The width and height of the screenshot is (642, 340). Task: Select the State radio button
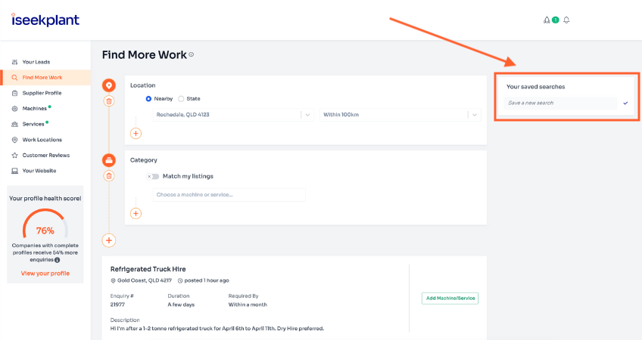[182, 99]
